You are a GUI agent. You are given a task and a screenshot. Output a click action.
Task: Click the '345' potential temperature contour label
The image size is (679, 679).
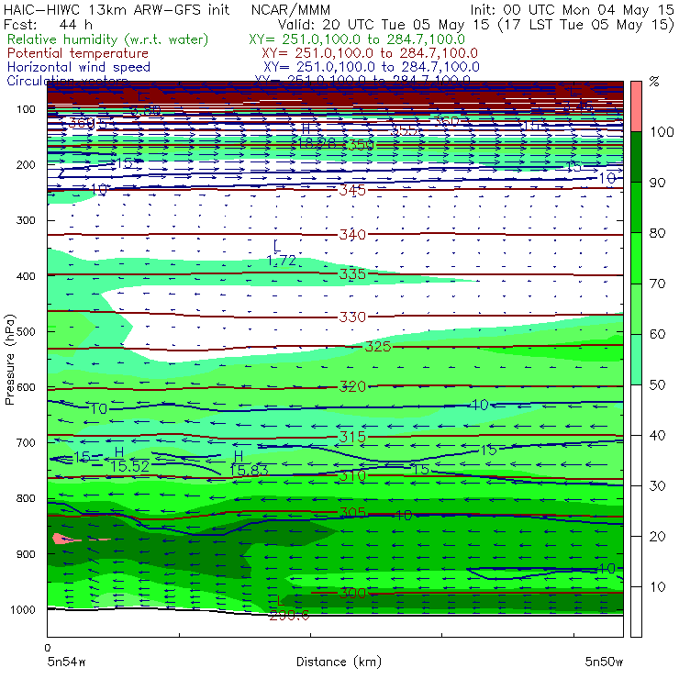352,190
